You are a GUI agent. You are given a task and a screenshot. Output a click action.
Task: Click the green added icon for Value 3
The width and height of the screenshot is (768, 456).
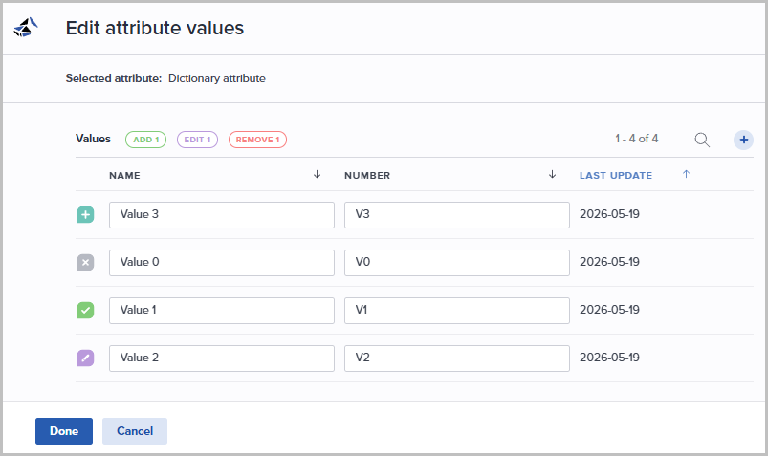[86, 214]
